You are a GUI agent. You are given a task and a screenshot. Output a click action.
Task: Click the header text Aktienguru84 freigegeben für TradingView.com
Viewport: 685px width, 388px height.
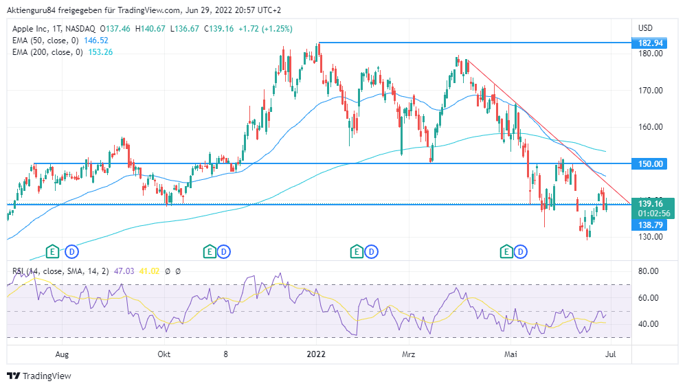coord(93,10)
